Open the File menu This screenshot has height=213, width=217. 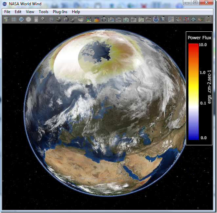click(x=7, y=12)
